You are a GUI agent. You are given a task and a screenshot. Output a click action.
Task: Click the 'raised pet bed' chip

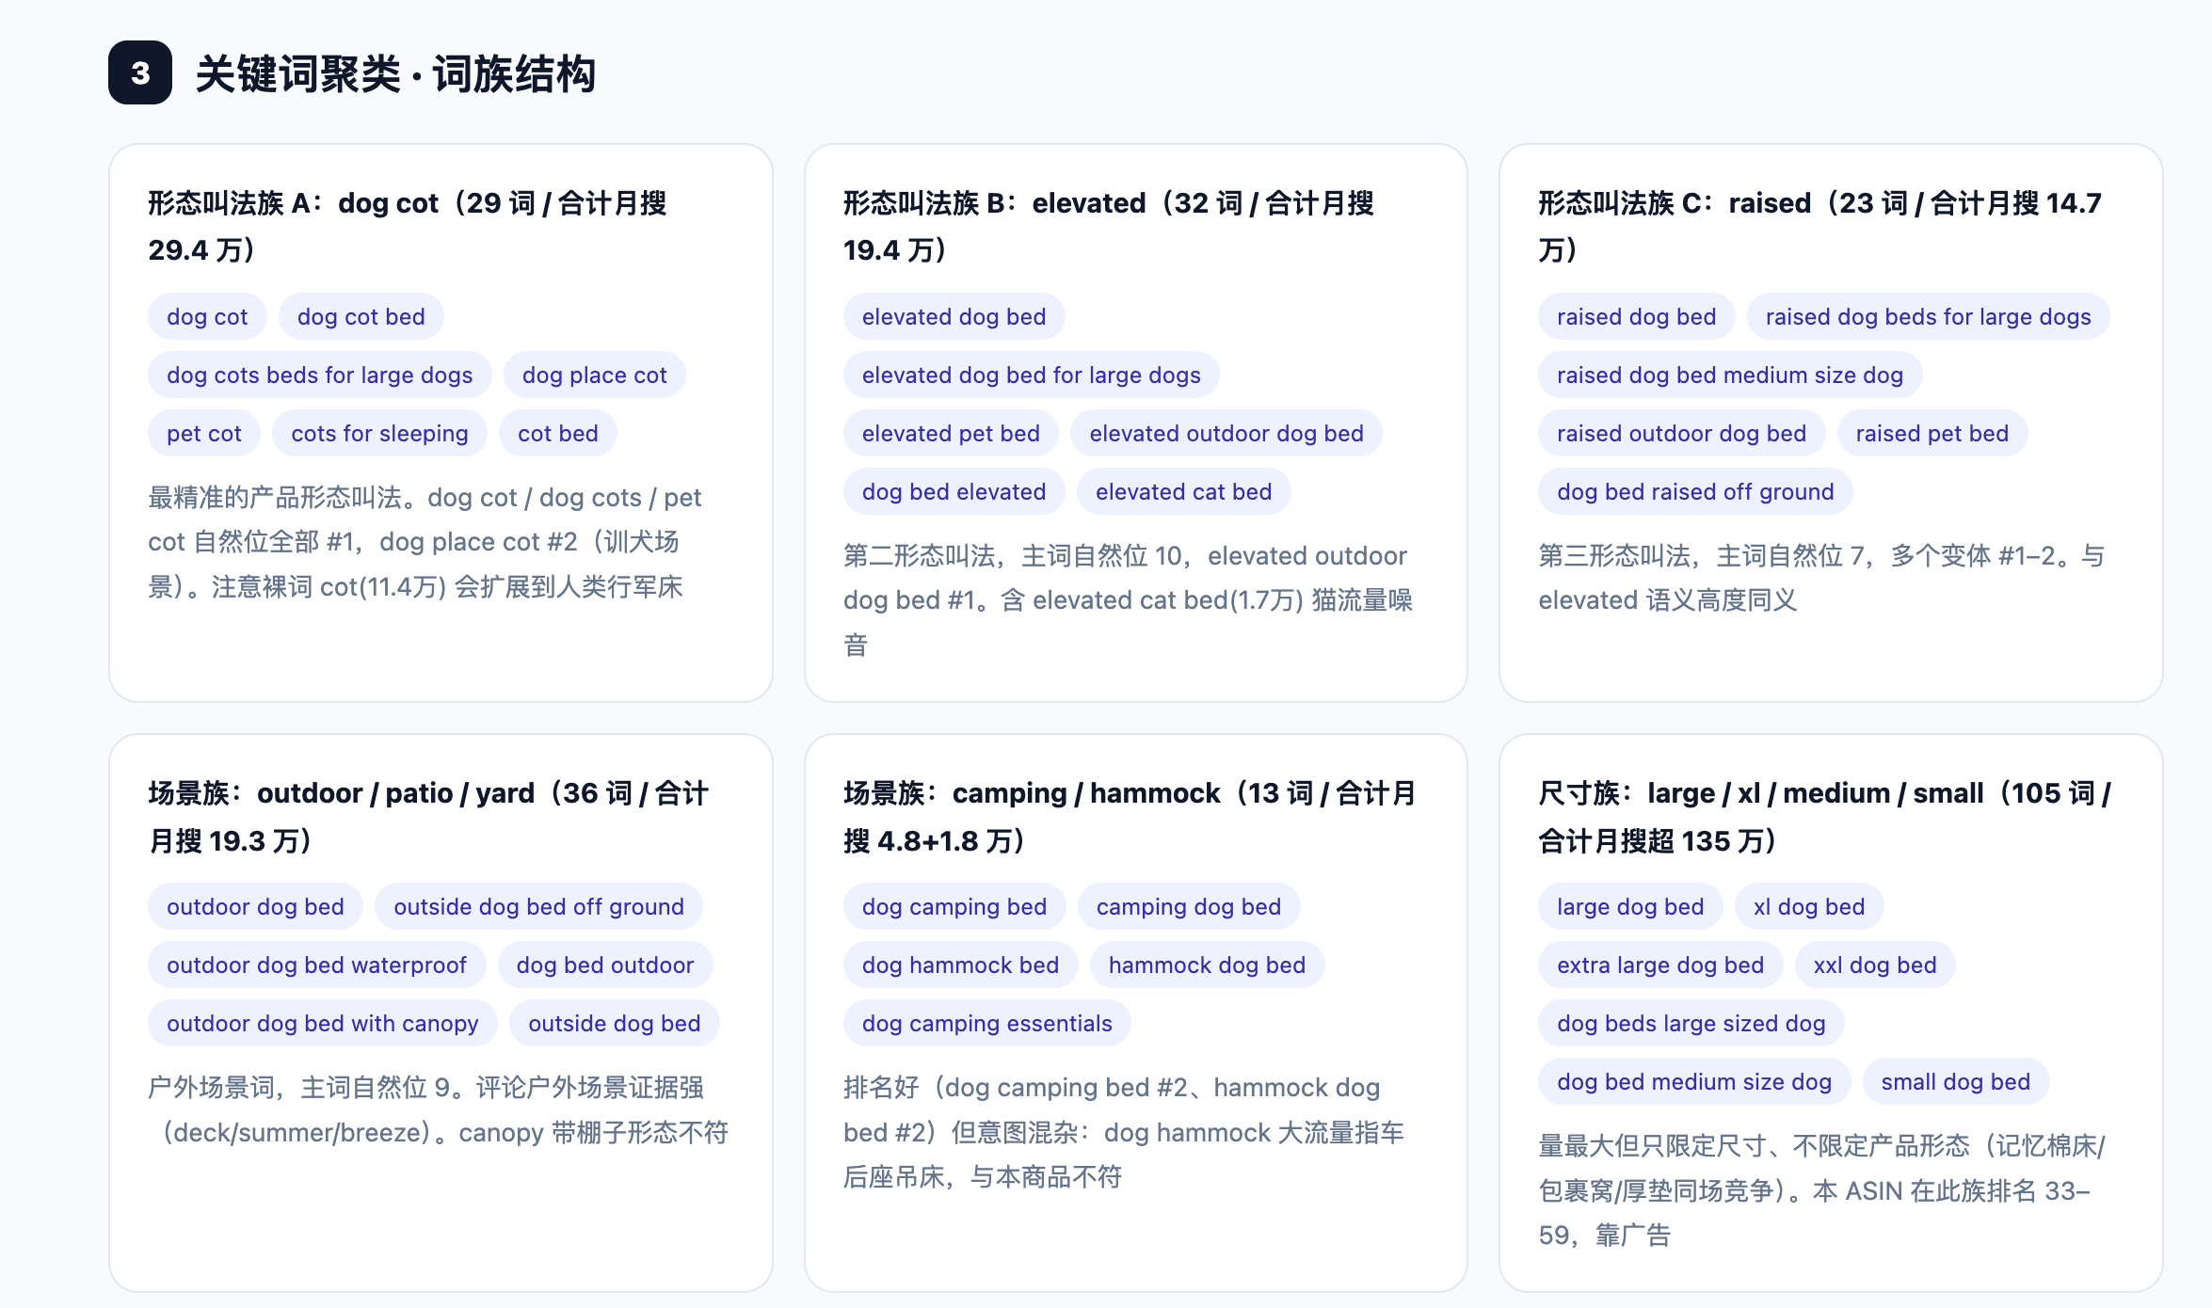(x=1932, y=434)
